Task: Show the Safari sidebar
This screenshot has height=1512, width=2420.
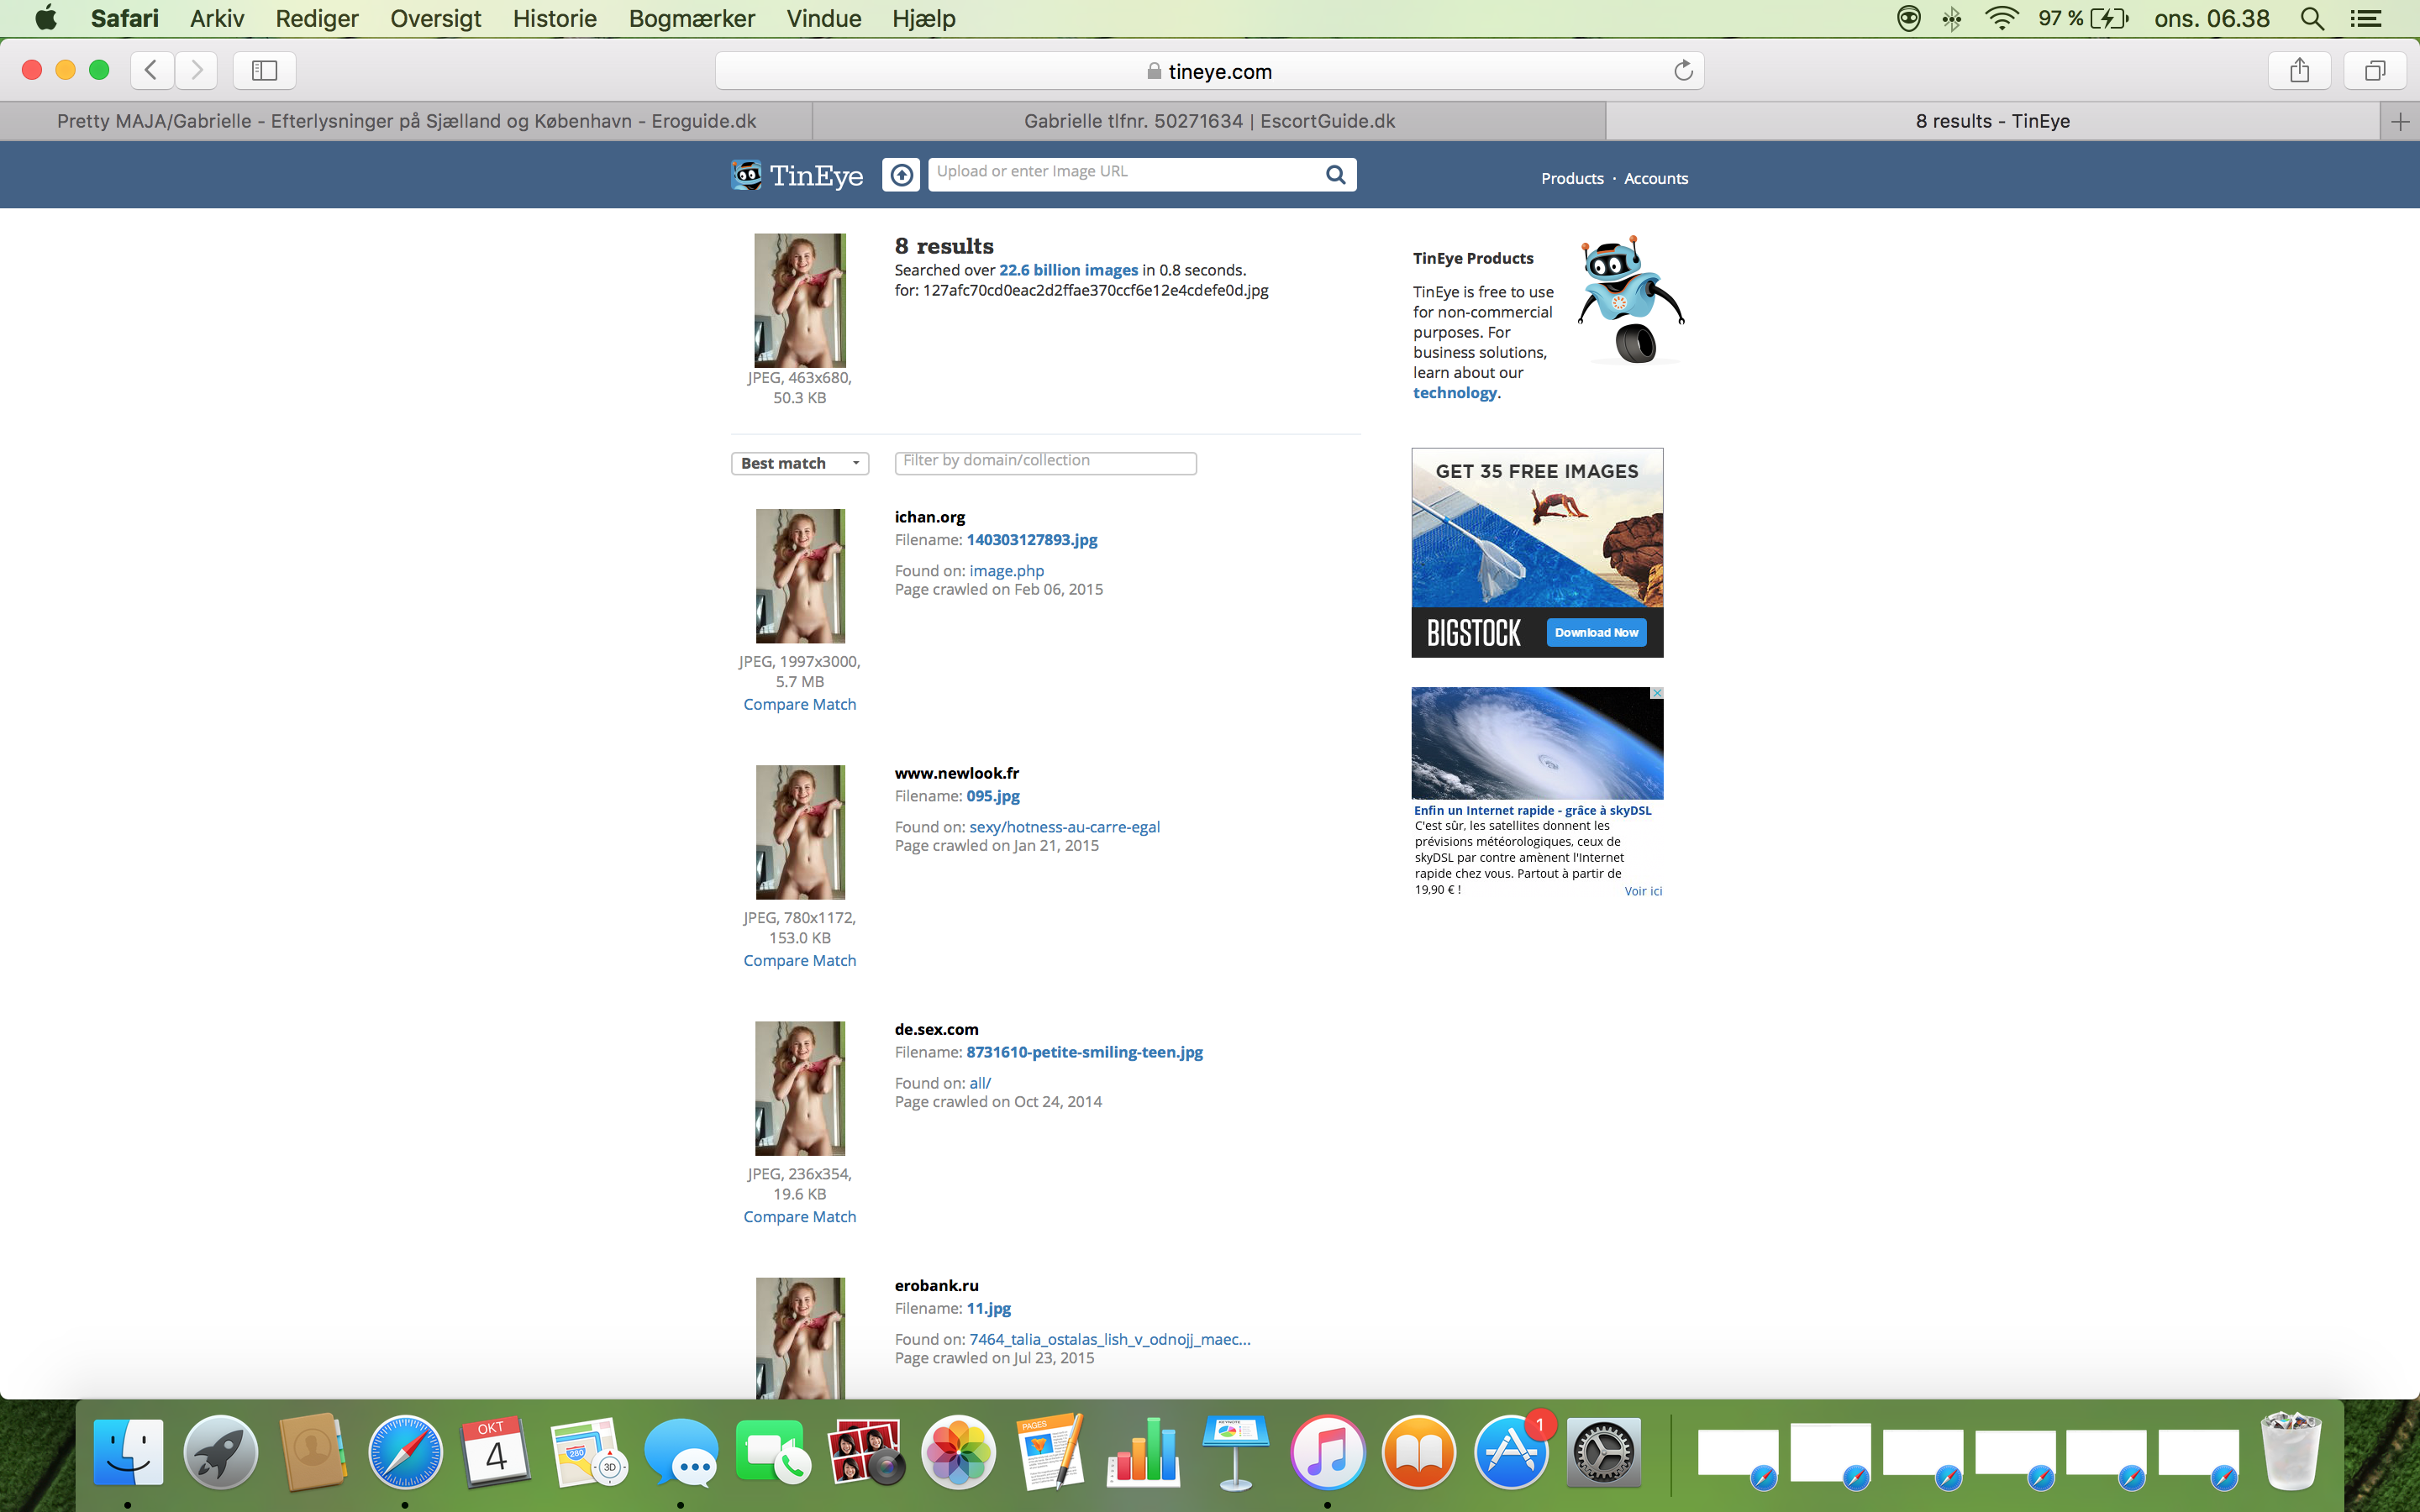Action: (x=264, y=70)
